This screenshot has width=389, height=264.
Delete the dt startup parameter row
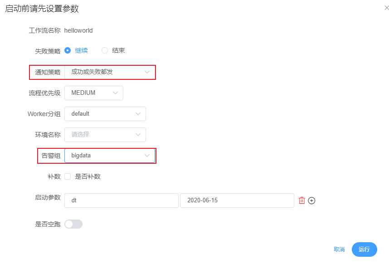pos(302,200)
